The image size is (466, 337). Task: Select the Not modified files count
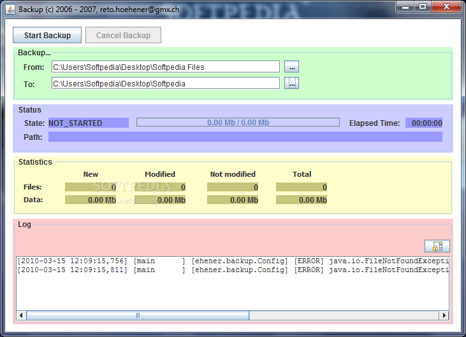tap(233, 187)
